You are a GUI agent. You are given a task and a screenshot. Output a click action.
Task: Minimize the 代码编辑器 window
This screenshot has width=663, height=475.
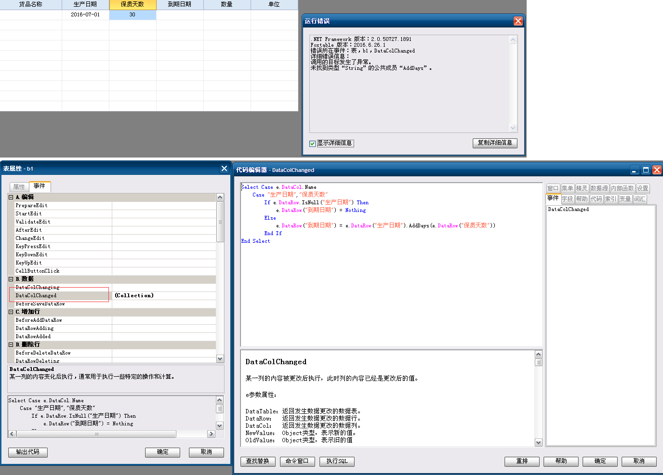635,170
